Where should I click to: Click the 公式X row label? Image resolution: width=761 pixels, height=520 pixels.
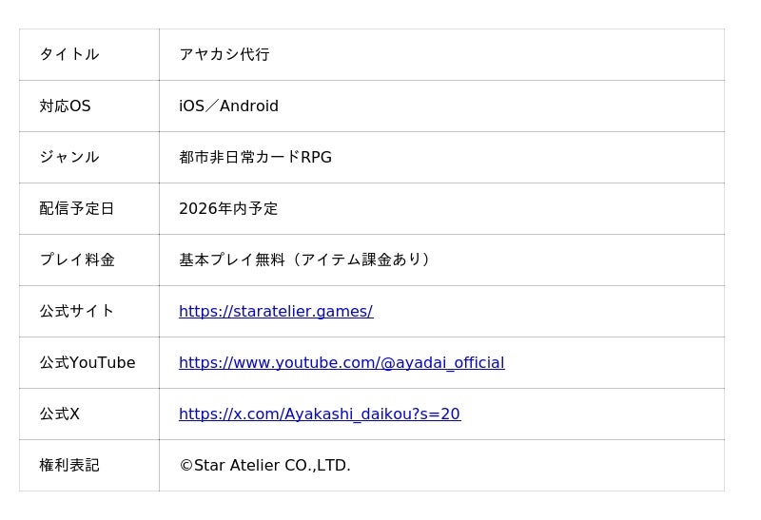59,414
